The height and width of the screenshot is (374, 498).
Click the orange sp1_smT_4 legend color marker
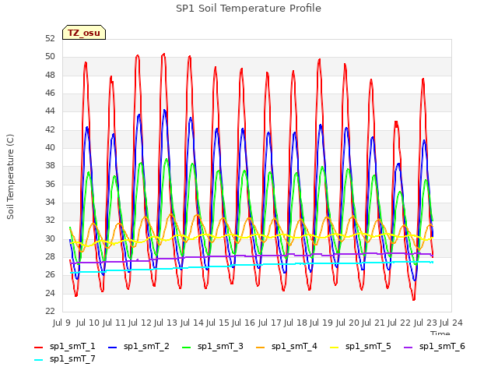click(260, 348)
